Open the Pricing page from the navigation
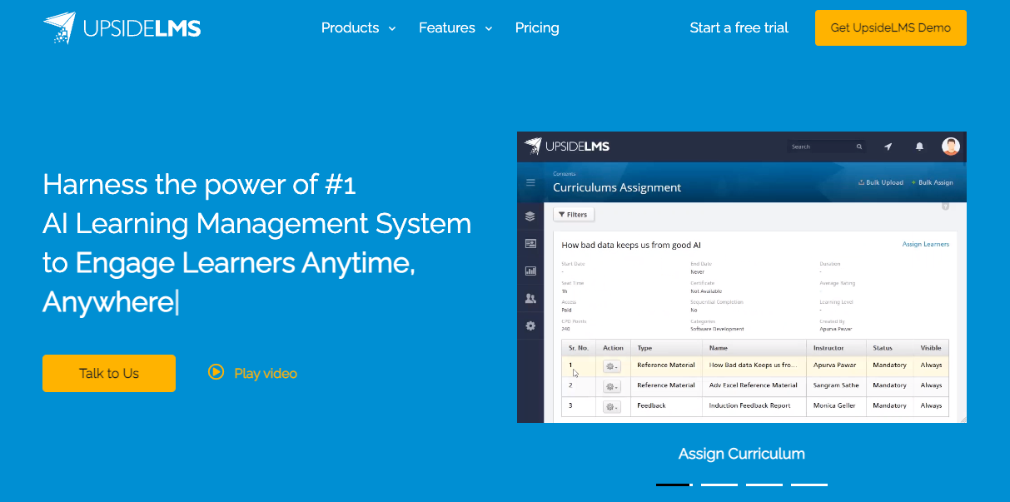Image resolution: width=1010 pixels, height=502 pixels. 537,27
